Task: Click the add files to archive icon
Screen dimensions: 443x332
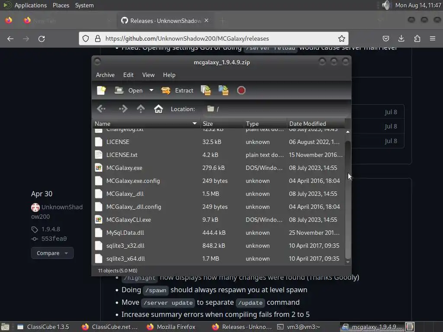Action: coord(205,90)
